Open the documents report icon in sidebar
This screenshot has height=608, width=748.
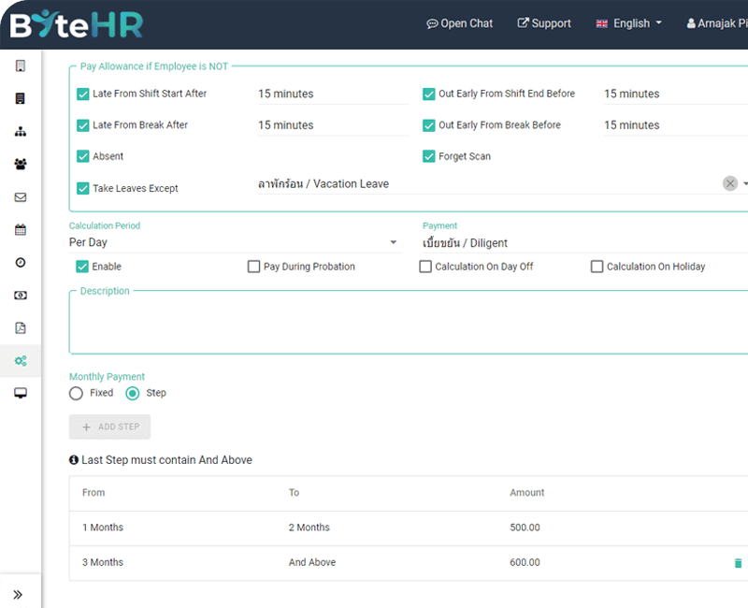pos(21,327)
